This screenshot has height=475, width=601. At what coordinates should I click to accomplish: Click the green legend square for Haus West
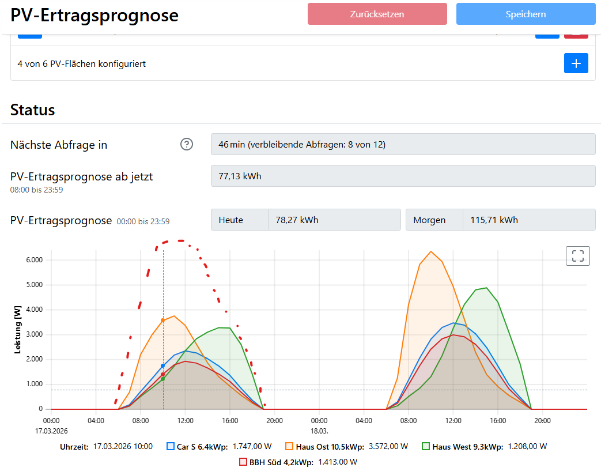[425, 446]
